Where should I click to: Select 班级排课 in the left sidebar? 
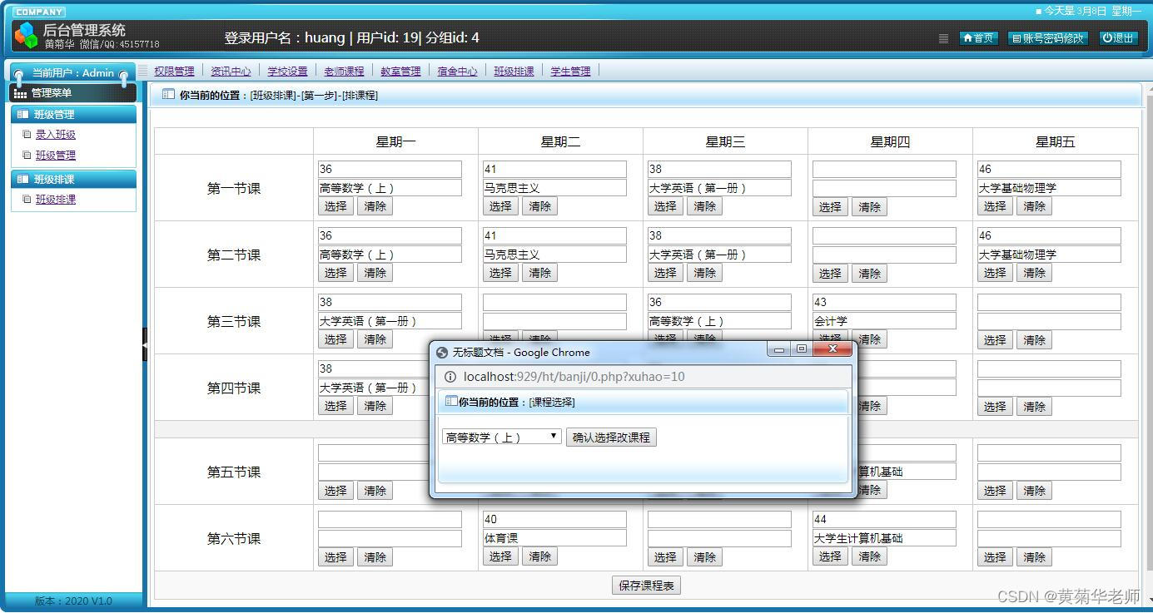(56, 199)
